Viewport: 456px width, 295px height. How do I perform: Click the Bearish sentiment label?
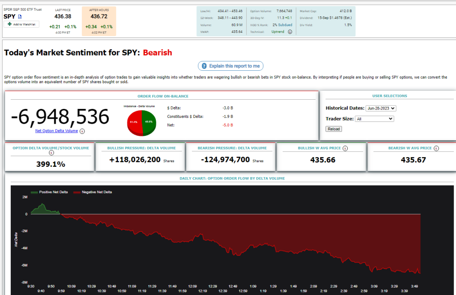(157, 53)
